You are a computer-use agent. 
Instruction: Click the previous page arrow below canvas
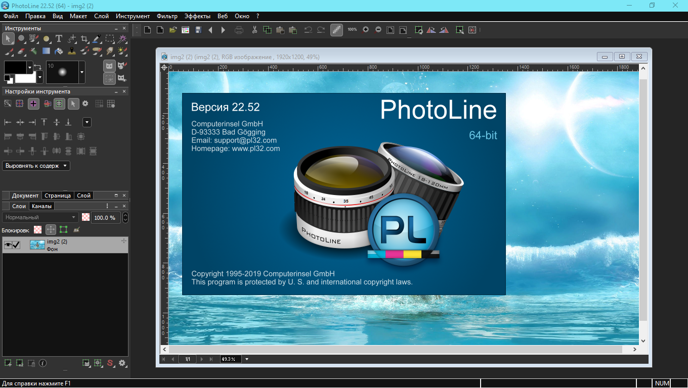point(173,359)
